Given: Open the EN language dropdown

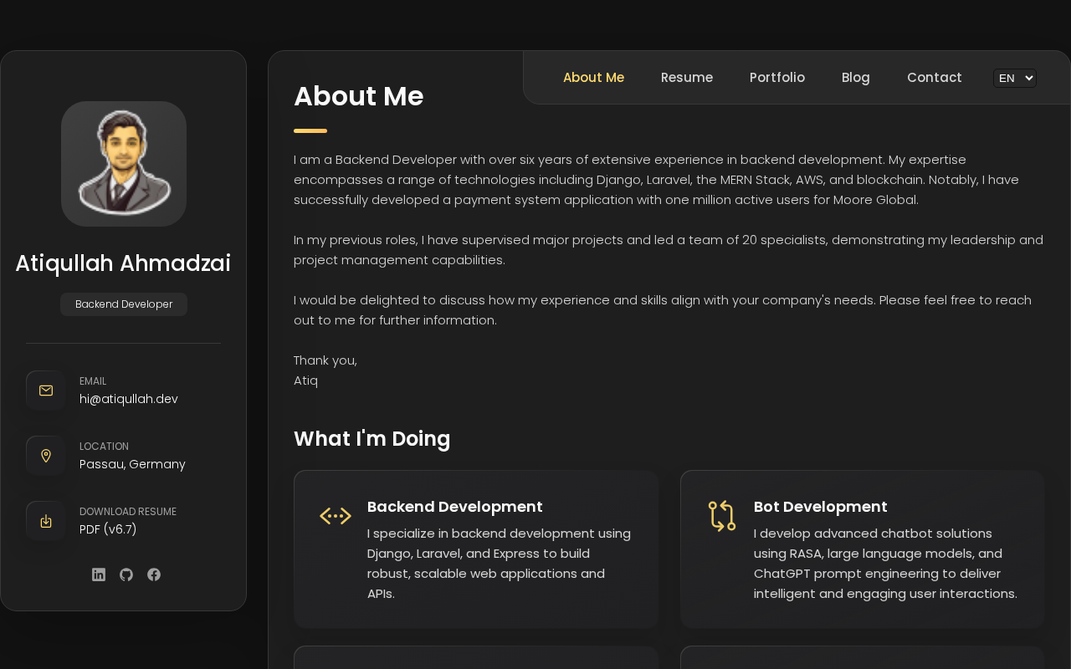Looking at the screenshot, I should click(x=1014, y=78).
